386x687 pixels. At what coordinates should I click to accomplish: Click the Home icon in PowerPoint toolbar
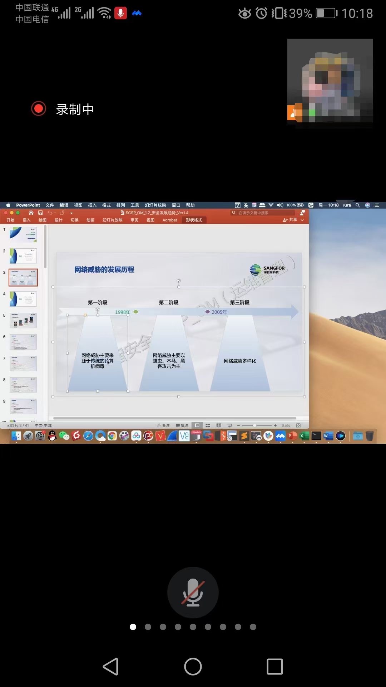pos(31,213)
